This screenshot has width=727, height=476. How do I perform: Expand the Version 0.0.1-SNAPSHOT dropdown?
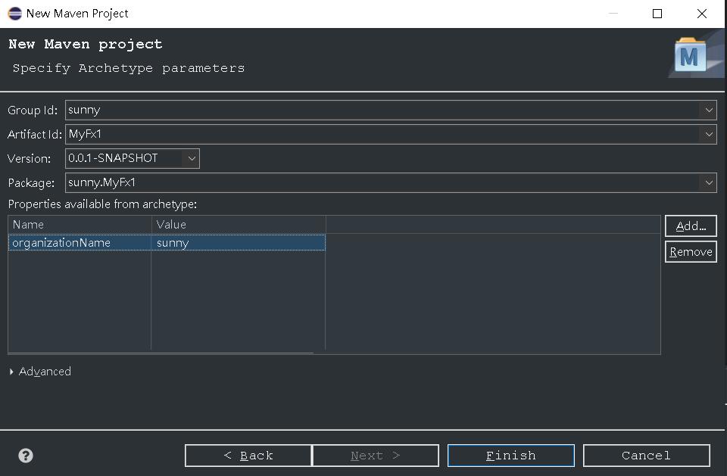tap(192, 158)
